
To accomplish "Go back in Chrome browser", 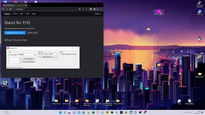I will click(x=4, y=9).
